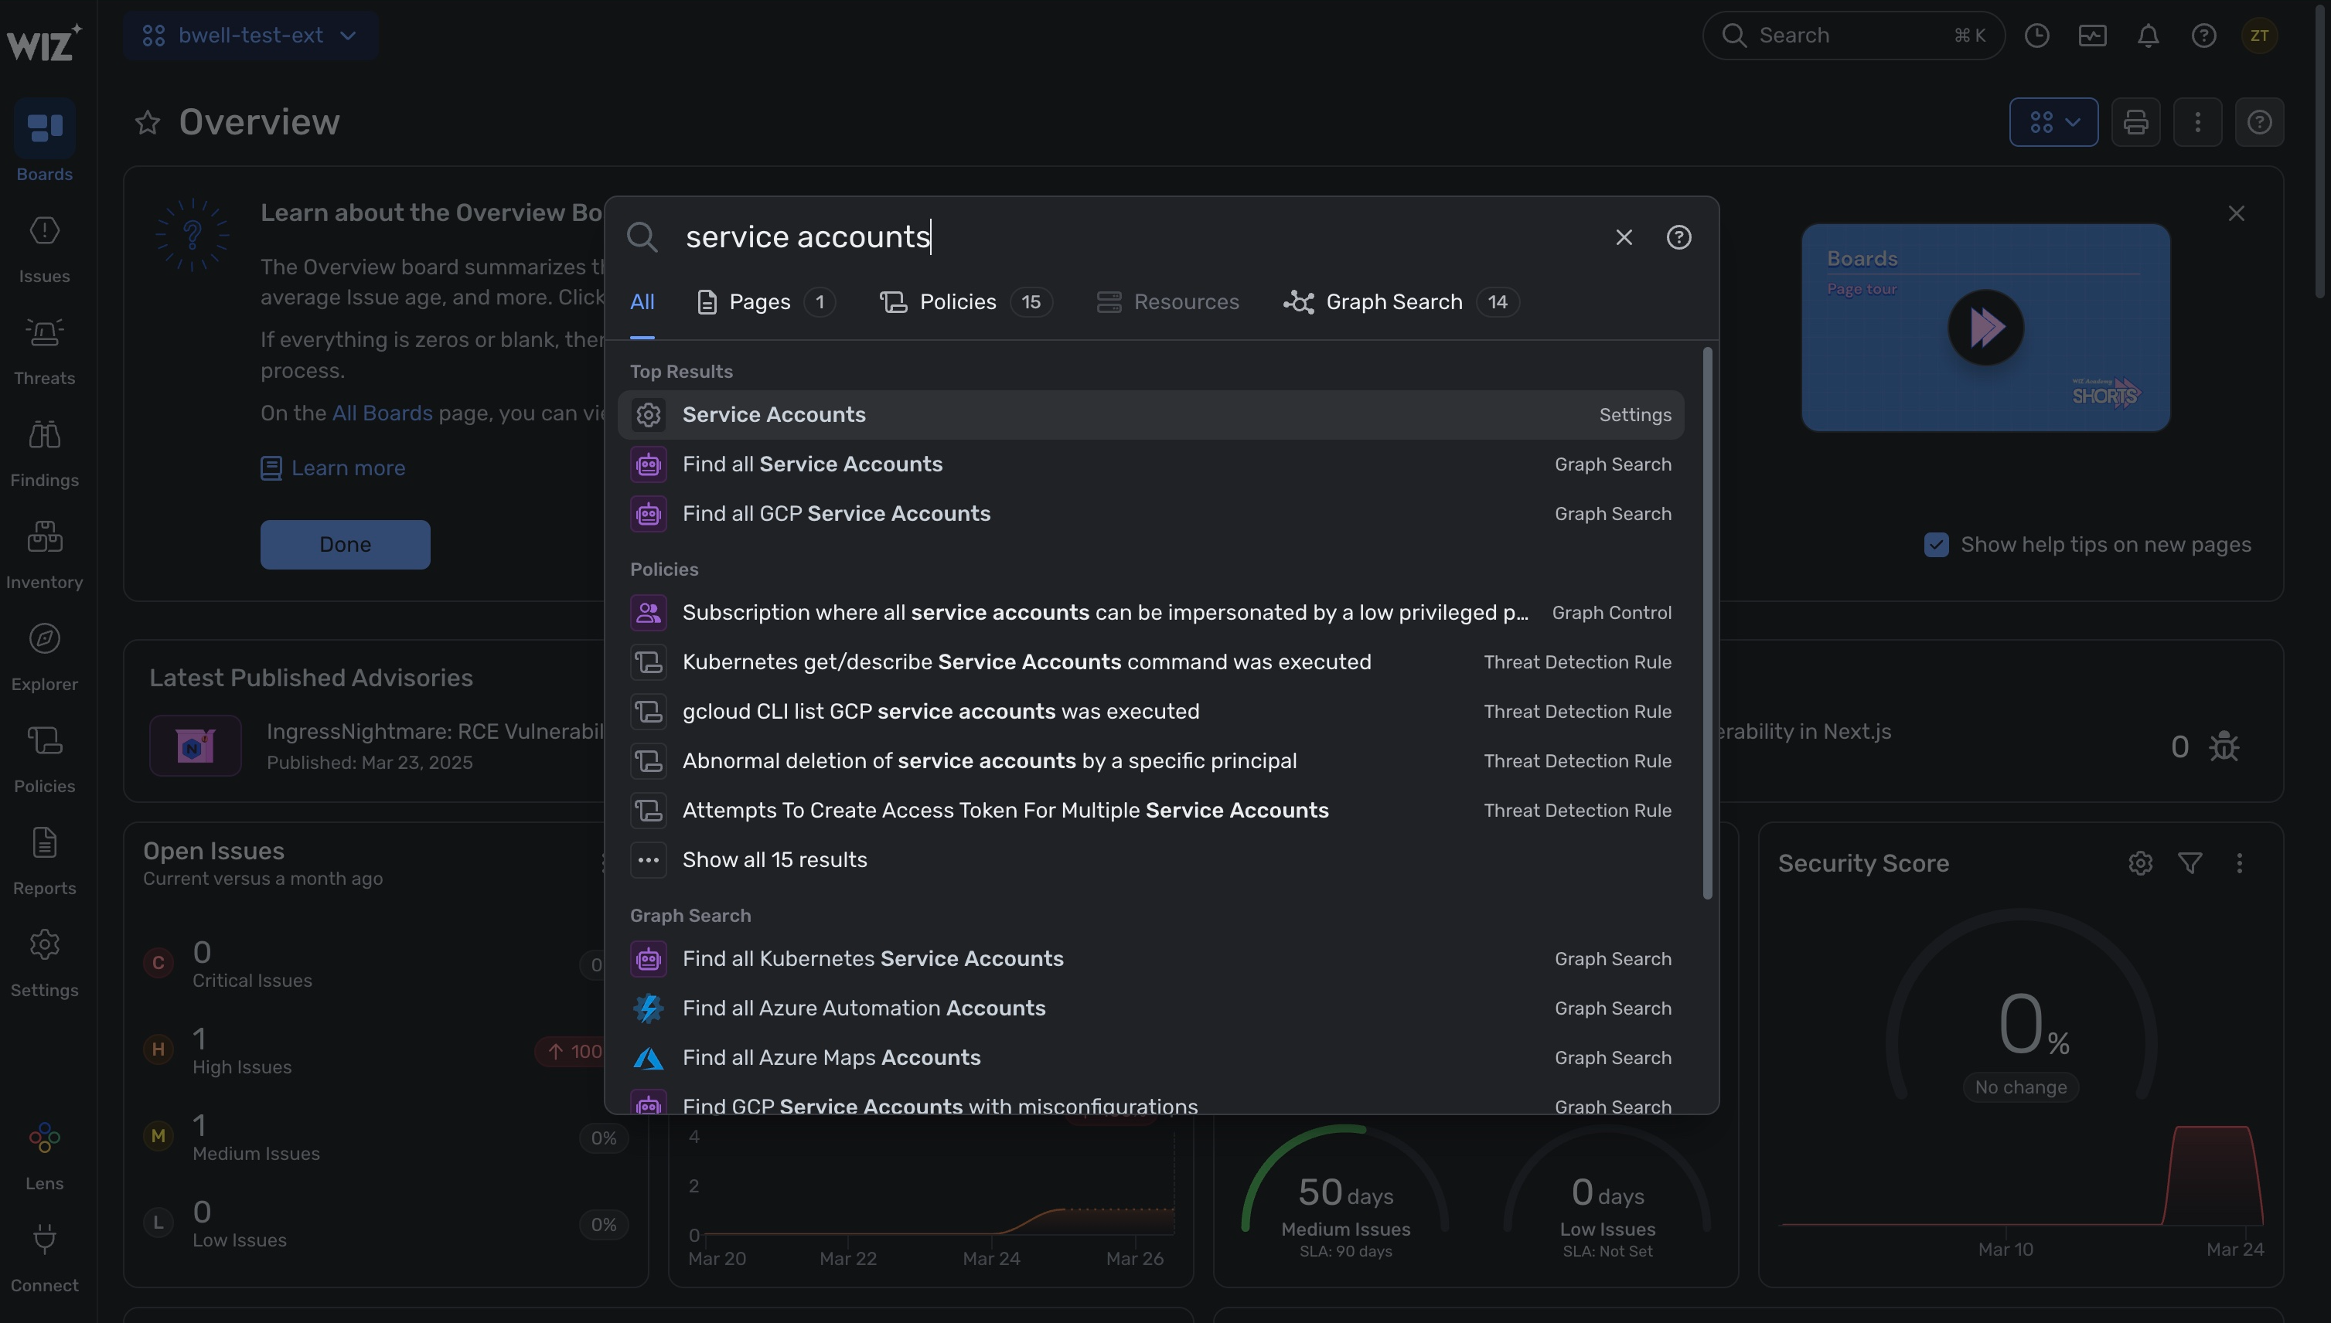Image resolution: width=2331 pixels, height=1323 pixels.
Task: Open Kubernetes get/describe Service Accounts rule
Action: [1150, 661]
